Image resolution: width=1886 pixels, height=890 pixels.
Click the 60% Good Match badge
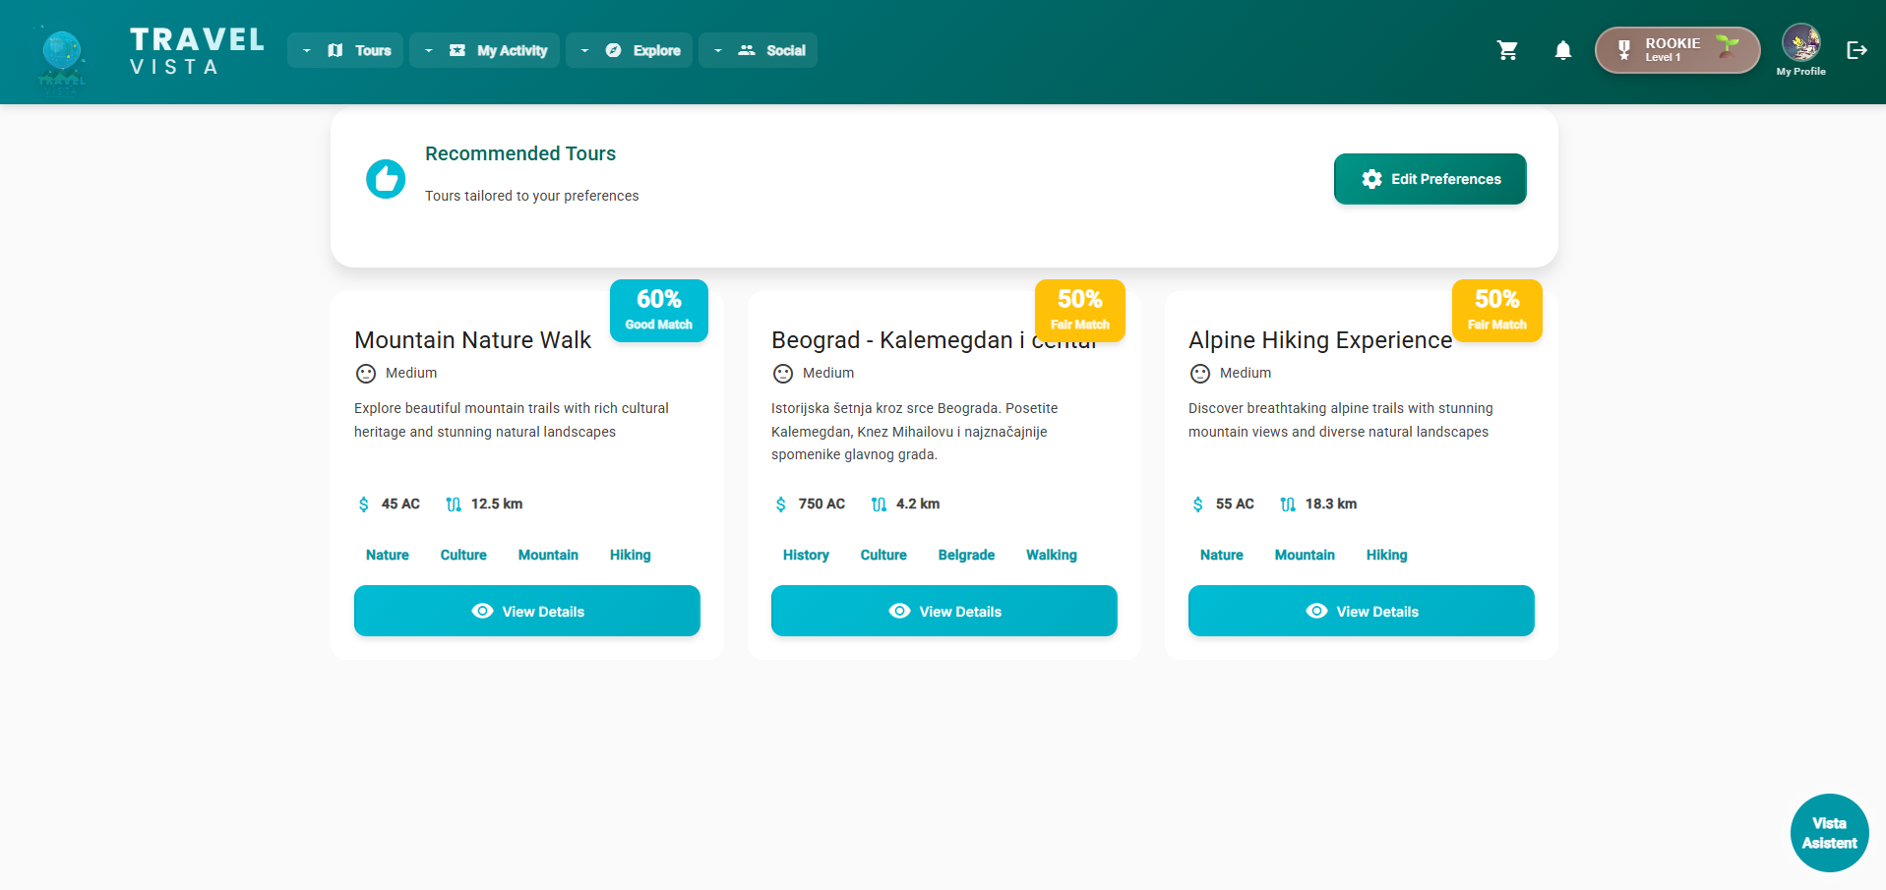pos(658,310)
